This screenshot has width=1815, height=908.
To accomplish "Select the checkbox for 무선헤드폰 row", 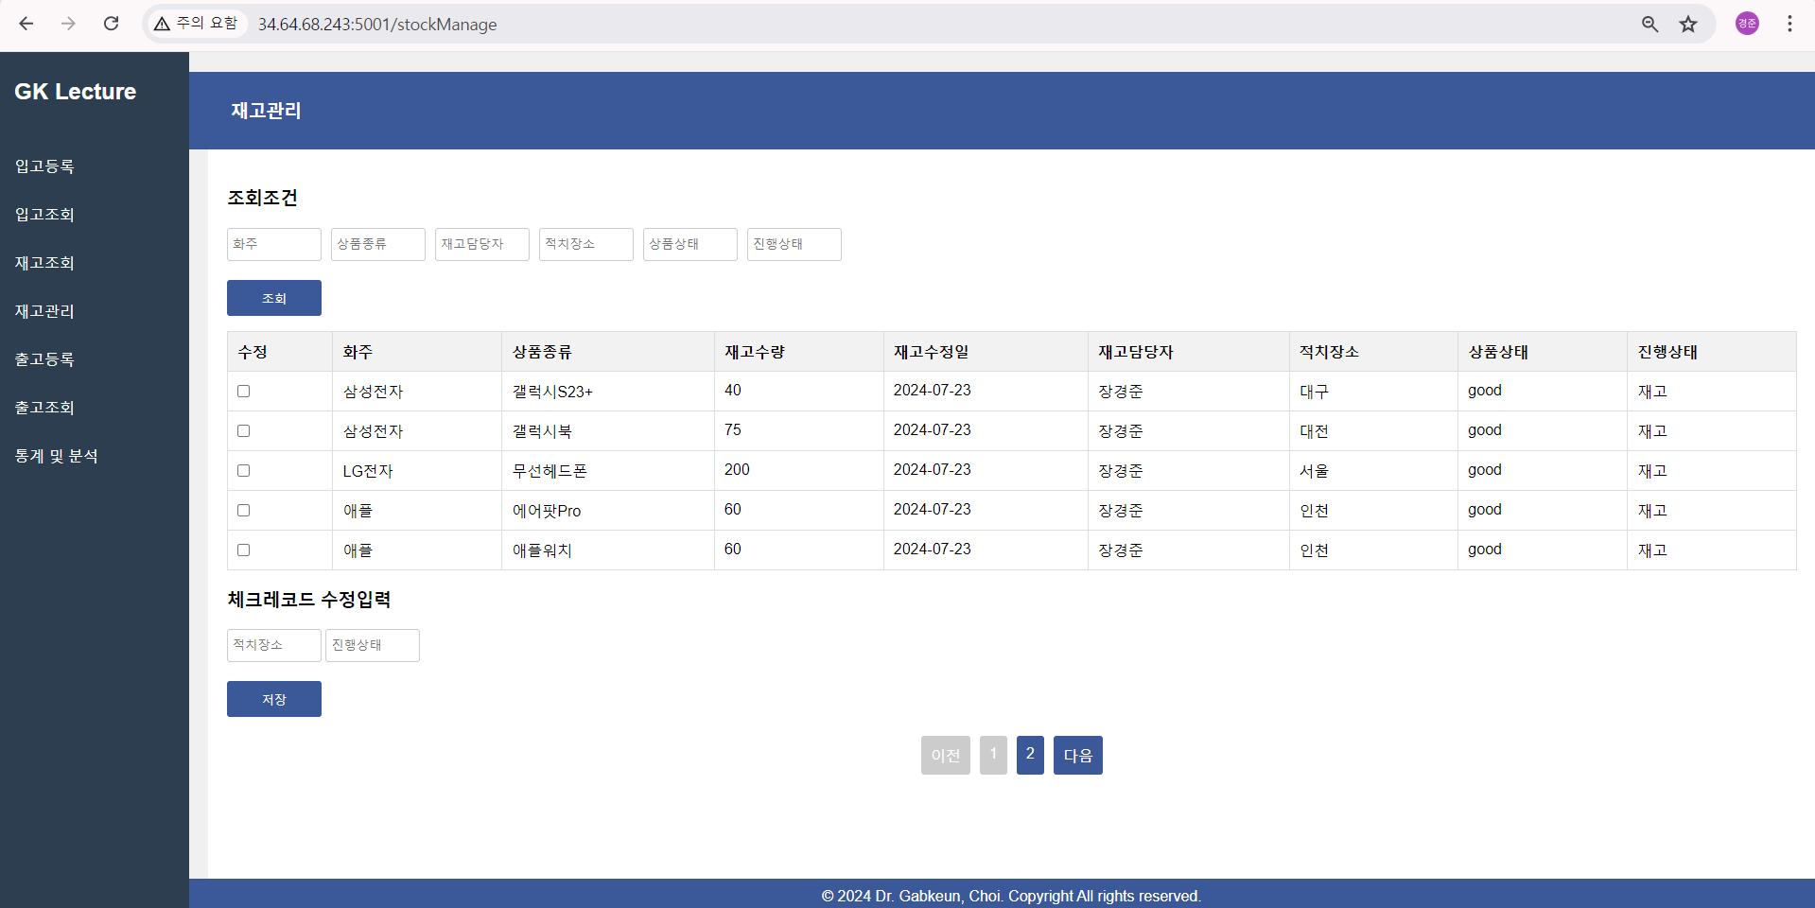I will tap(243, 470).
